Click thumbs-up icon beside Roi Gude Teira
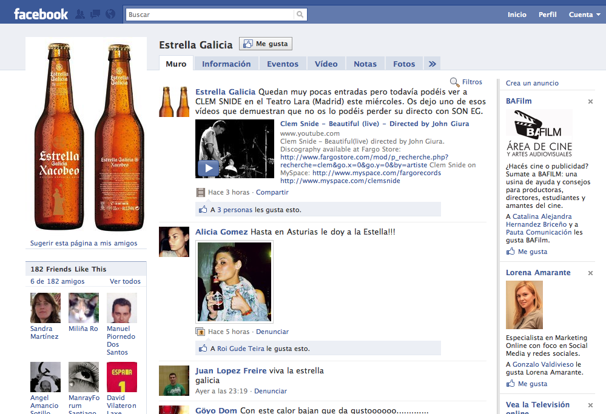The width and height of the screenshot is (606, 414). point(203,349)
